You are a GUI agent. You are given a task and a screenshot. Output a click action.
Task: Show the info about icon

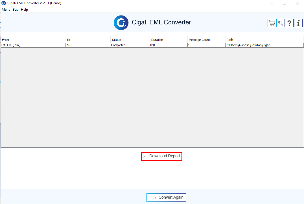coord(298,23)
